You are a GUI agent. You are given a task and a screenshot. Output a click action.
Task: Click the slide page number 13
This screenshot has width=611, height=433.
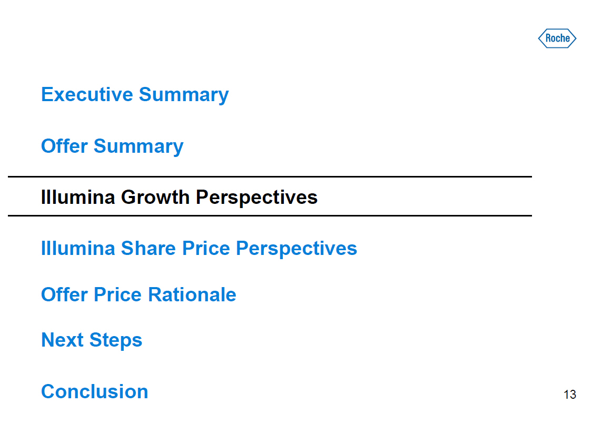coord(569,395)
